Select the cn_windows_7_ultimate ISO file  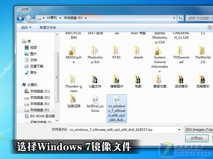point(117,109)
